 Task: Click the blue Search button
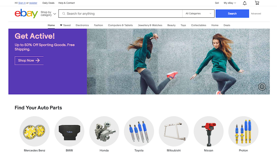pyautogui.click(x=232, y=14)
